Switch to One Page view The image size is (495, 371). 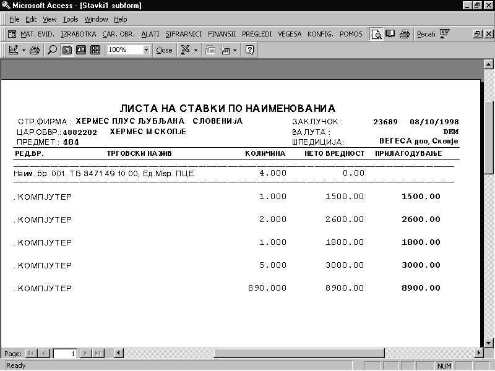67,50
